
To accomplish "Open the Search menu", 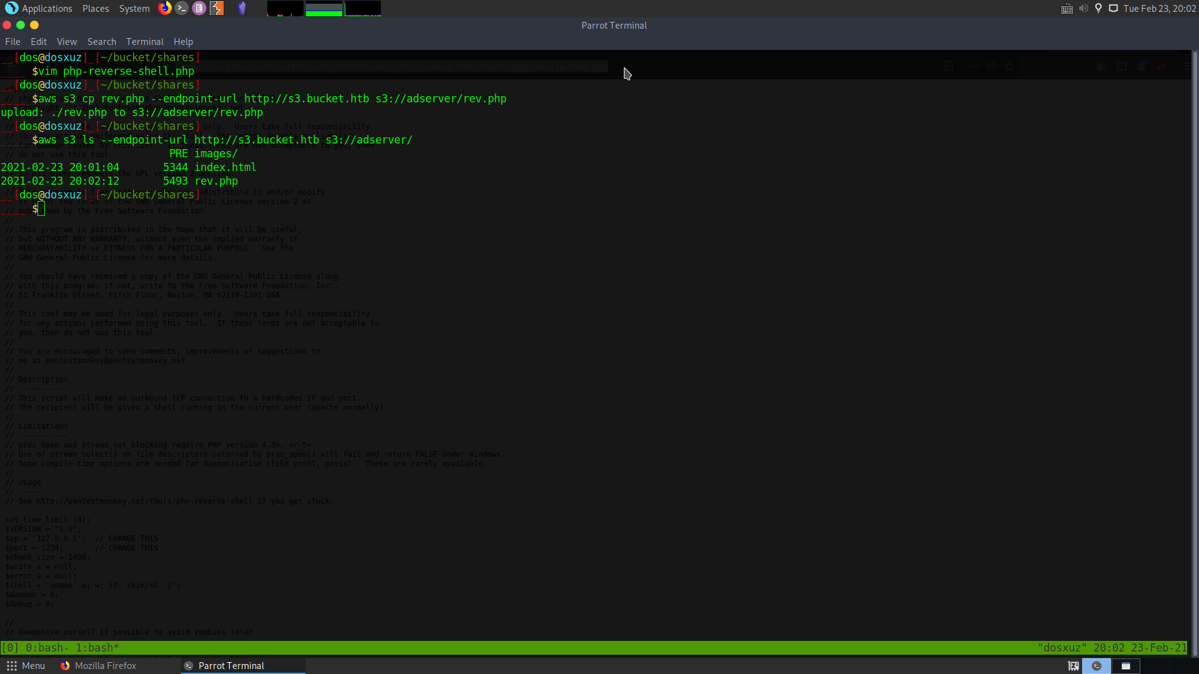I will click(102, 42).
